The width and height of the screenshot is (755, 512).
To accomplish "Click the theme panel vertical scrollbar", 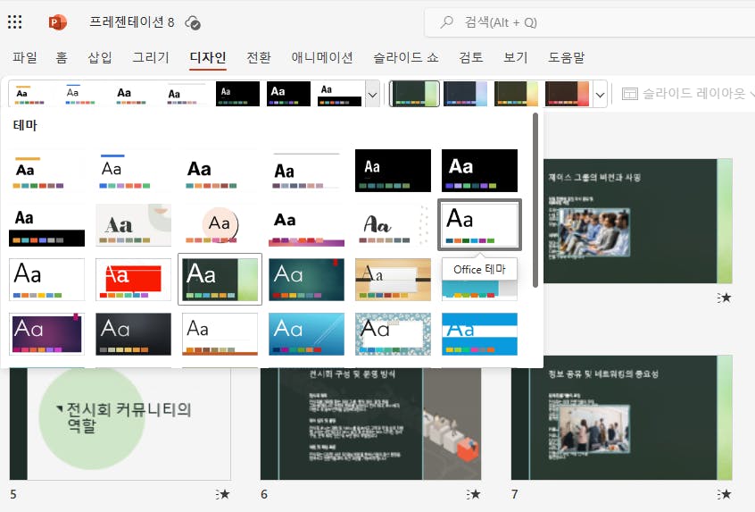I will pyautogui.click(x=535, y=198).
